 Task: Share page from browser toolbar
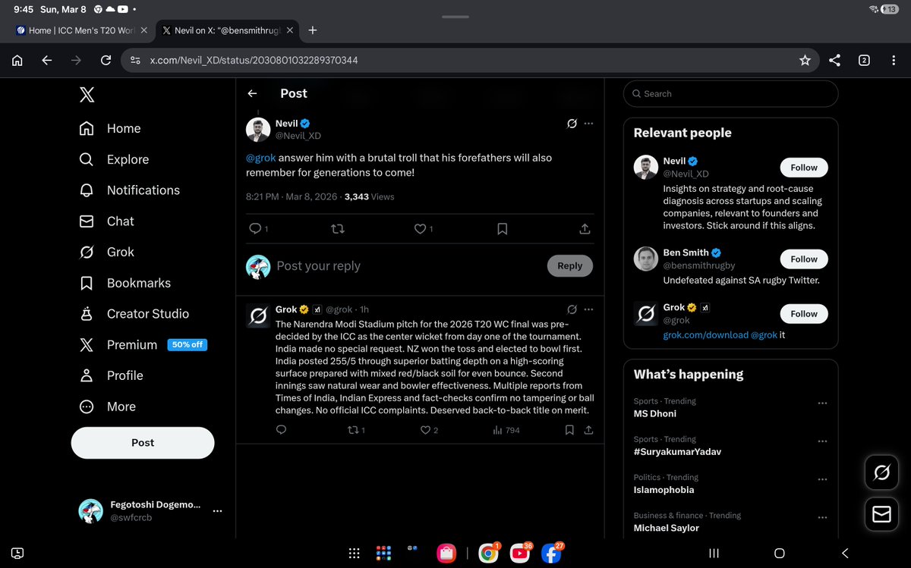click(834, 61)
